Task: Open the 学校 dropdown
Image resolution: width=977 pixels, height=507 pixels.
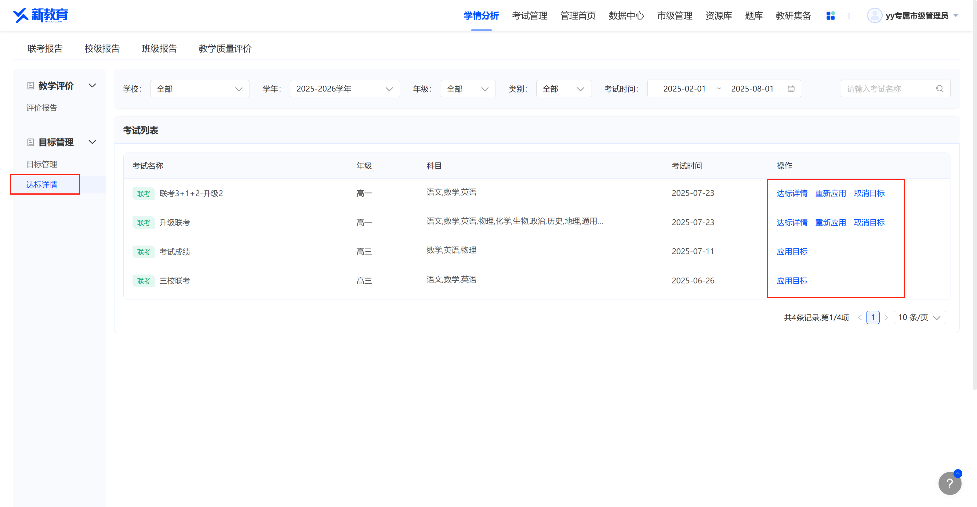Action: click(199, 89)
